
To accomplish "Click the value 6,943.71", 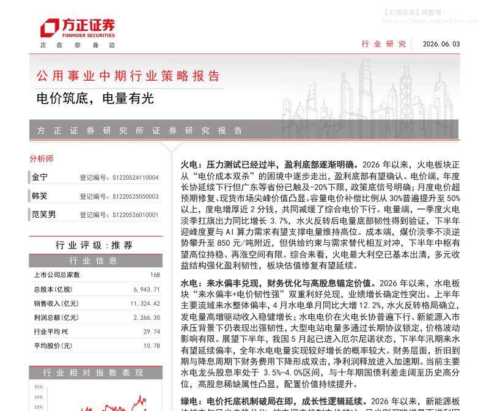I will point(147,289).
